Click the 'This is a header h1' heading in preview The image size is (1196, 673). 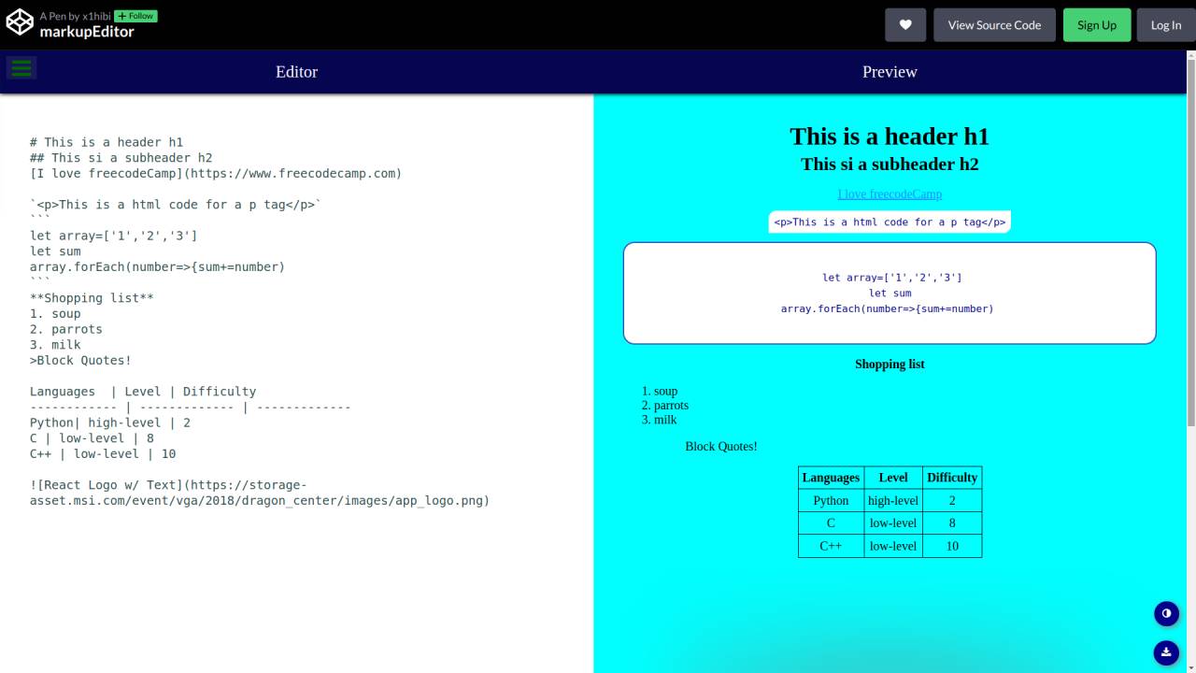coord(890,136)
